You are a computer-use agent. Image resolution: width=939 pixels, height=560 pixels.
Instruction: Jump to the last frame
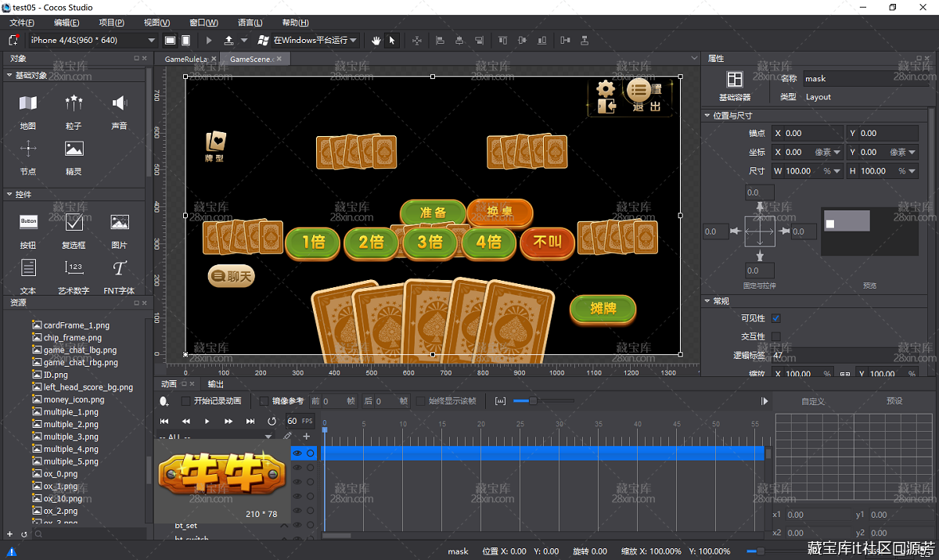click(250, 421)
